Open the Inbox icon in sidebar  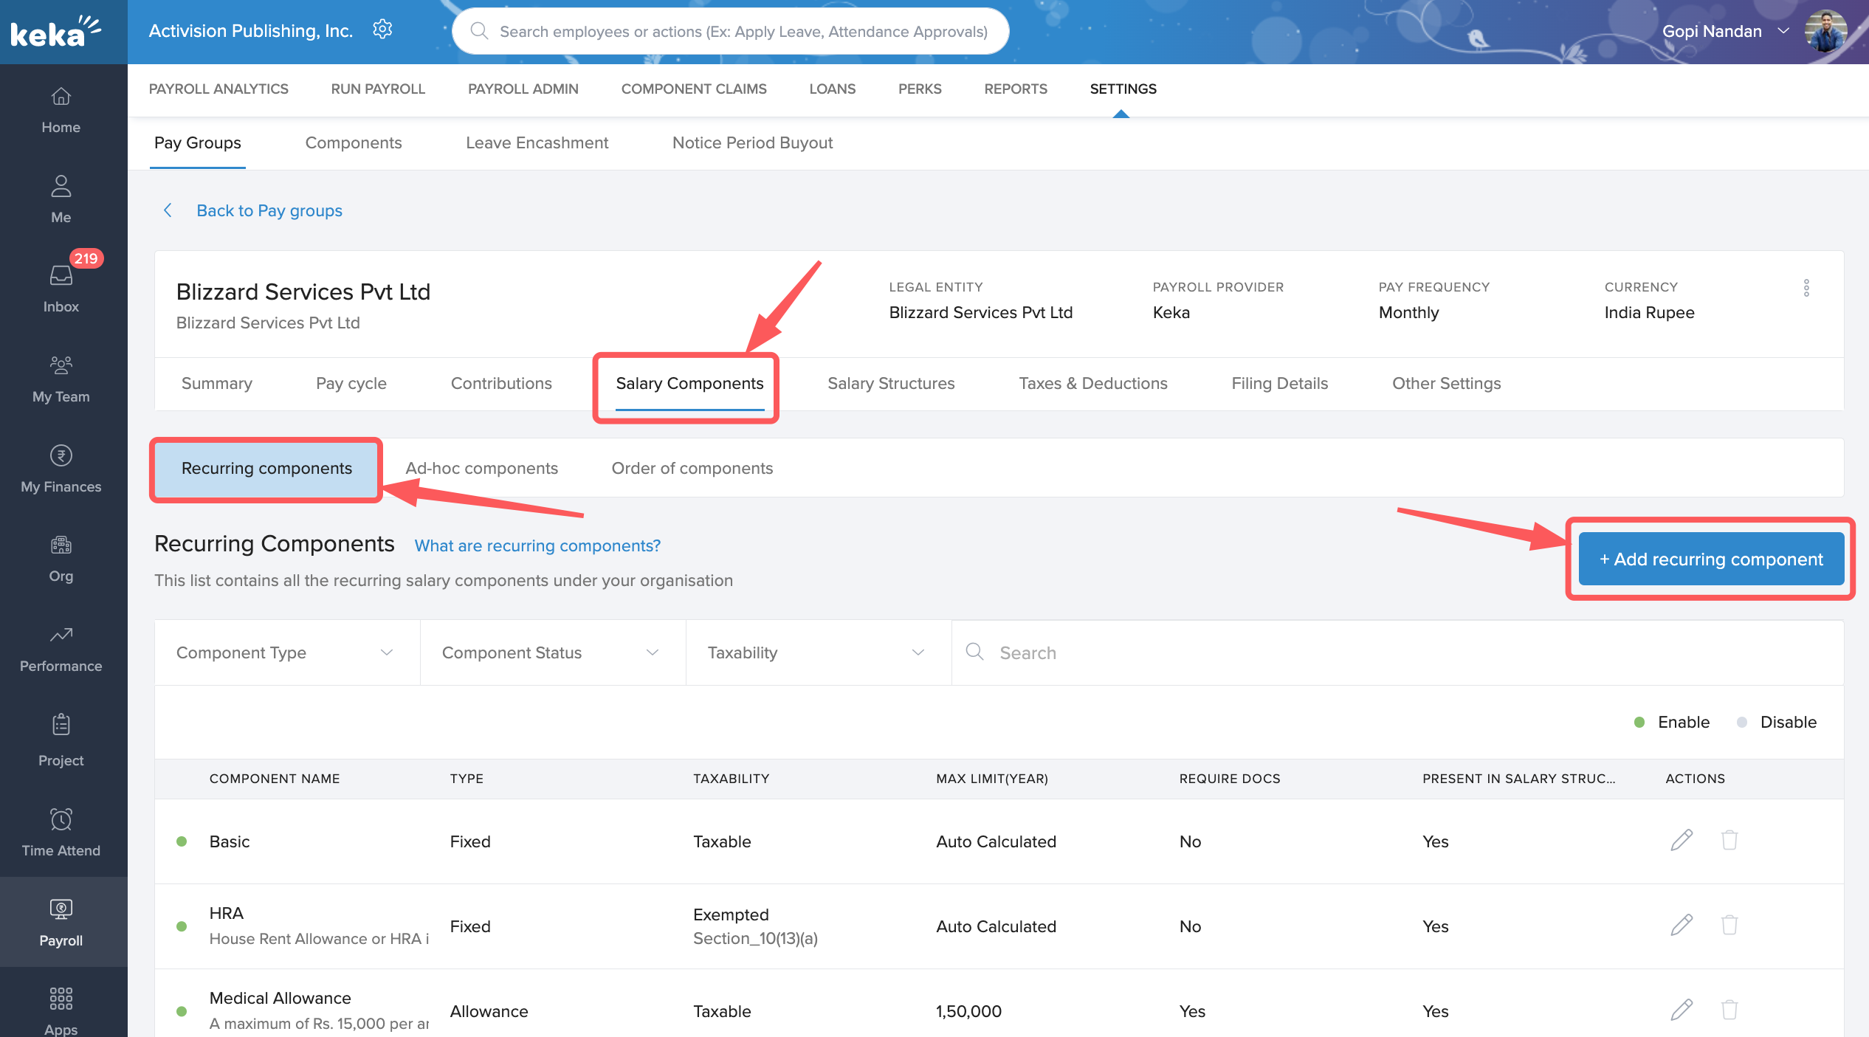pyautogui.click(x=61, y=276)
